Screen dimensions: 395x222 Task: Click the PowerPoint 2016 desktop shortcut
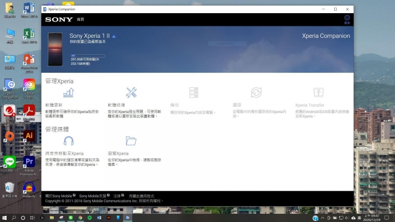pyautogui.click(x=29, y=63)
